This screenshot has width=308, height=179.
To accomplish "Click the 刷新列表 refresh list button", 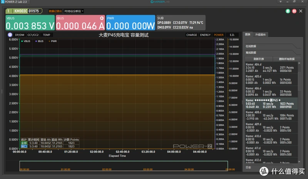I will coord(259,59).
